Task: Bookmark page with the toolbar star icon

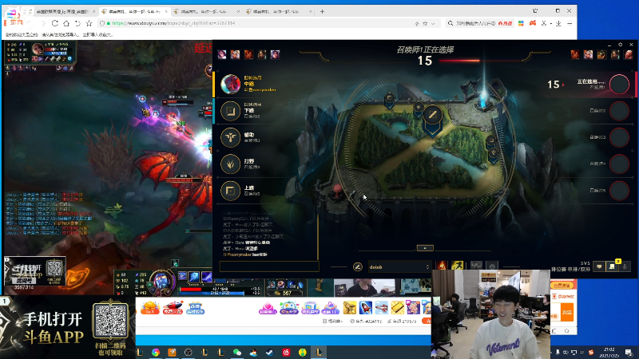Action: click(x=89, y=23)
